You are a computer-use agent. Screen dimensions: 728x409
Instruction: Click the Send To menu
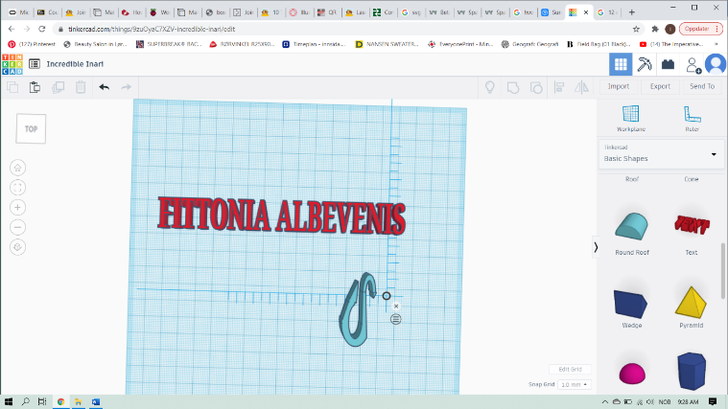(x=702, y=86)
